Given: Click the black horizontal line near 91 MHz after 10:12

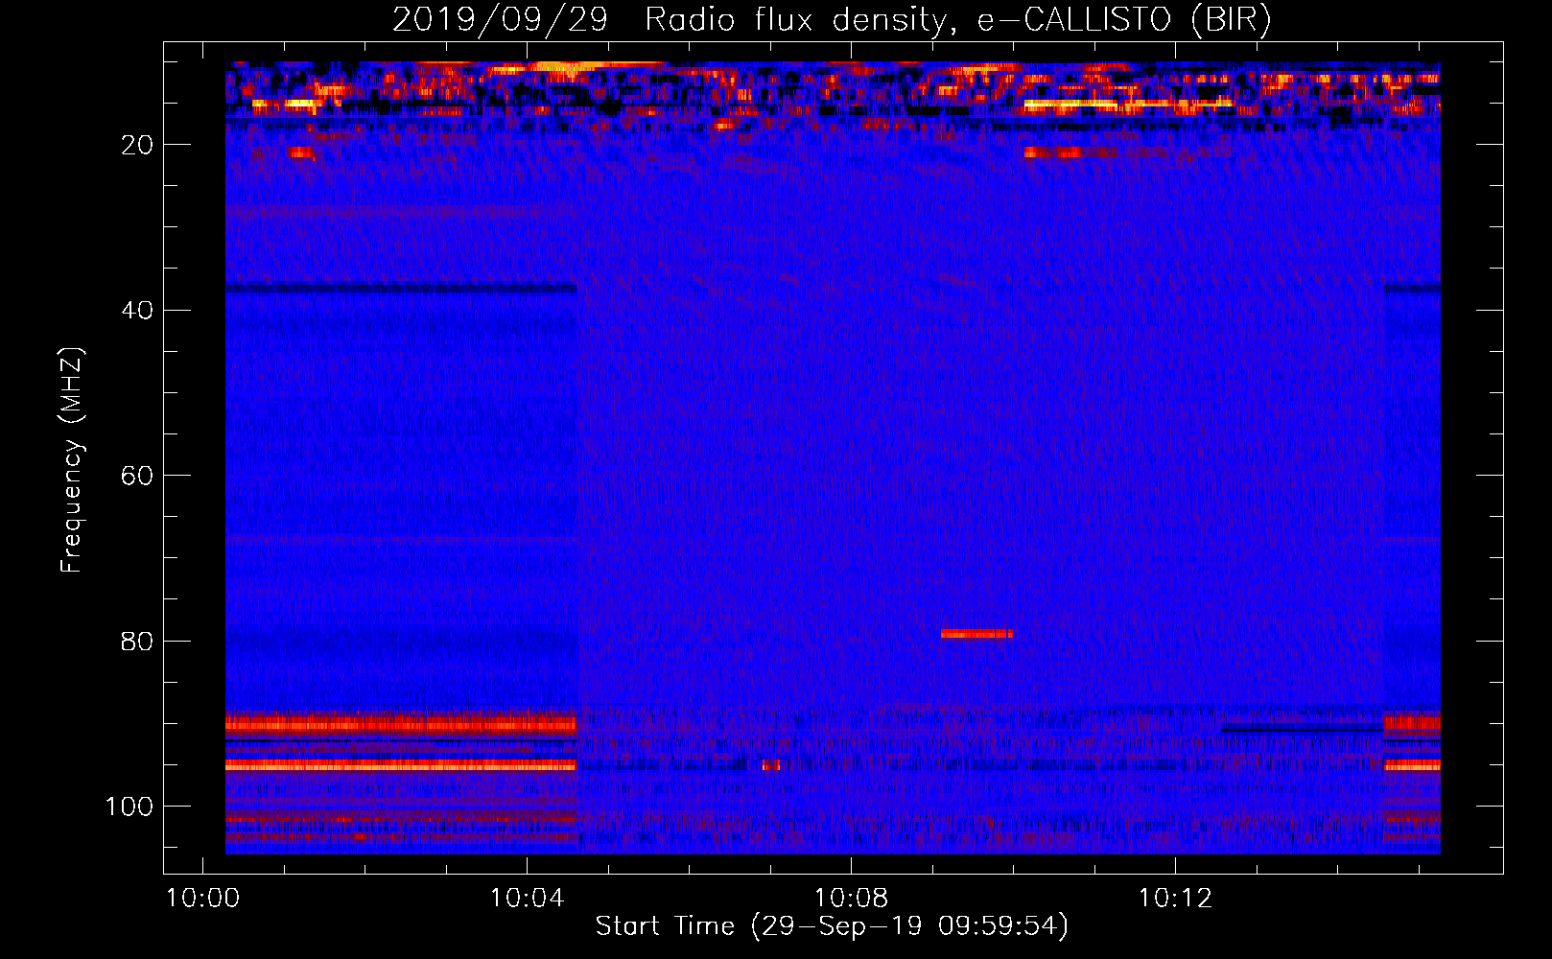Looking at the screenshot, I should pos(1302,730).
